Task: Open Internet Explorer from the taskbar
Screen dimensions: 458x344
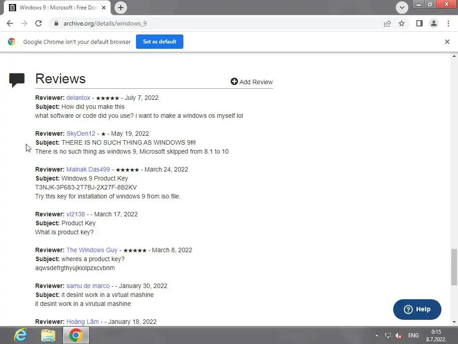Action: pos(21,335)
